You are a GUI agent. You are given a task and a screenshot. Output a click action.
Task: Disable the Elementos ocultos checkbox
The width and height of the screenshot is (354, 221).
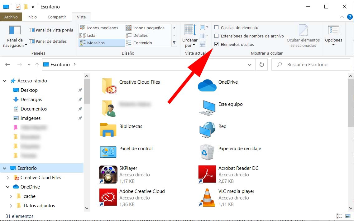coord(217,44)
